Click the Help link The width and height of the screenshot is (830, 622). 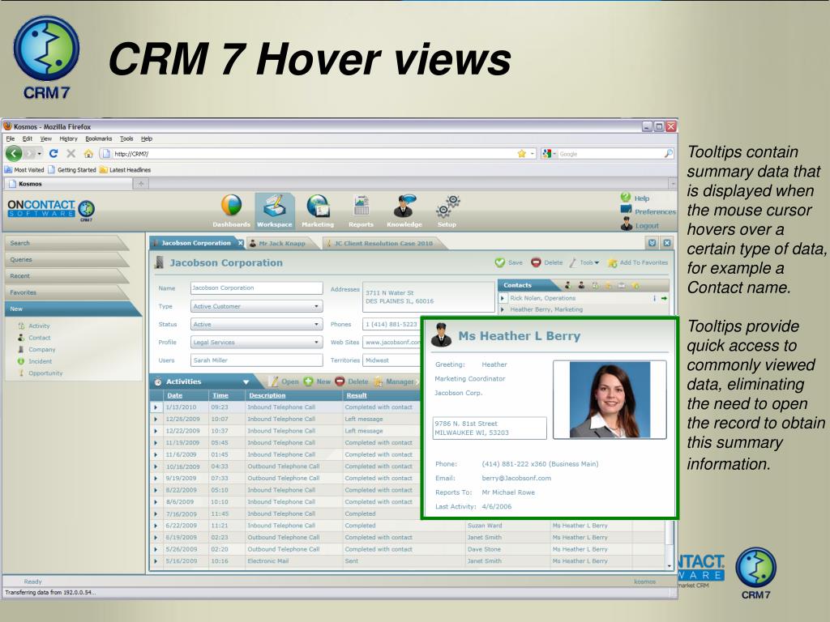tap(642, 198)
